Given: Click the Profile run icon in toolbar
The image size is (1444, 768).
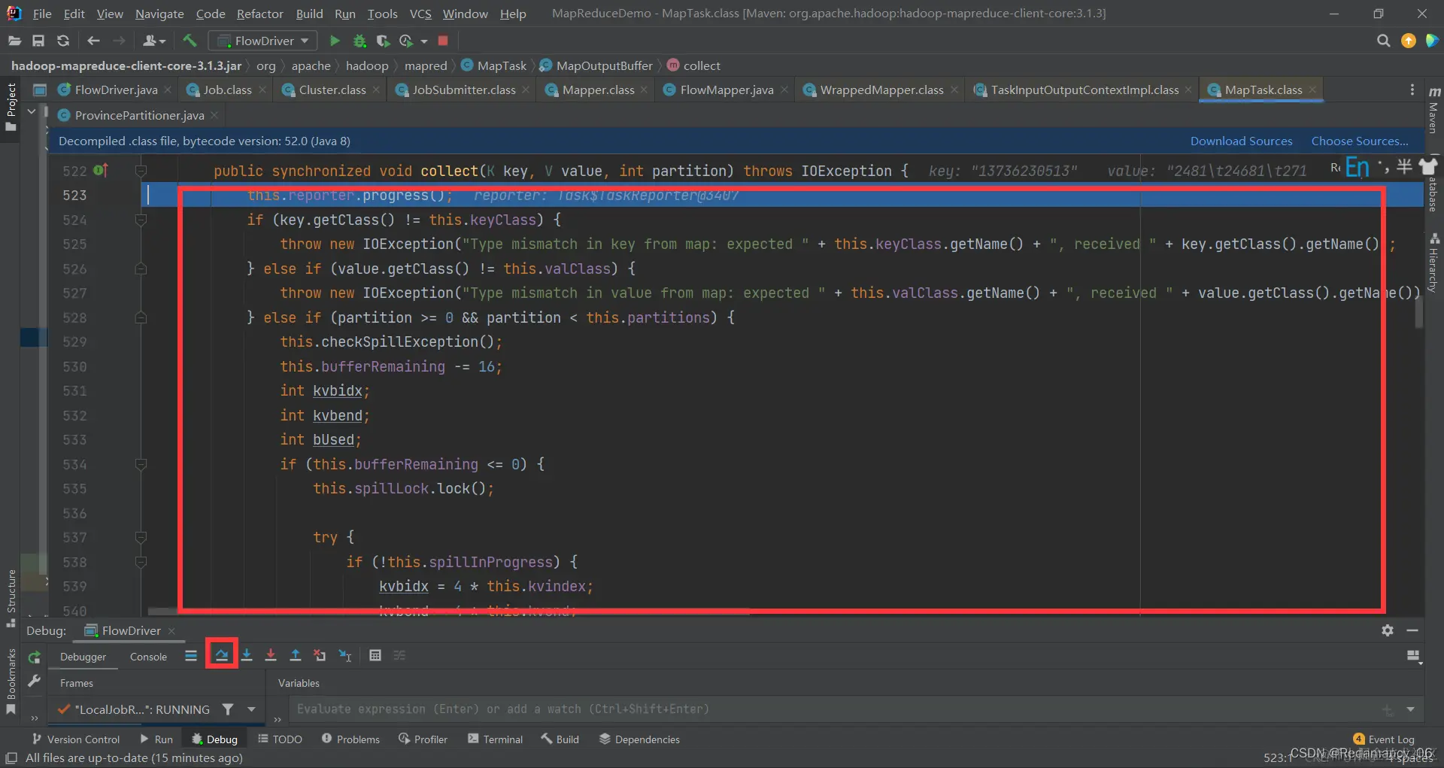Looking at the screenshot, I should pyautogui.click(x=406, y=41).
